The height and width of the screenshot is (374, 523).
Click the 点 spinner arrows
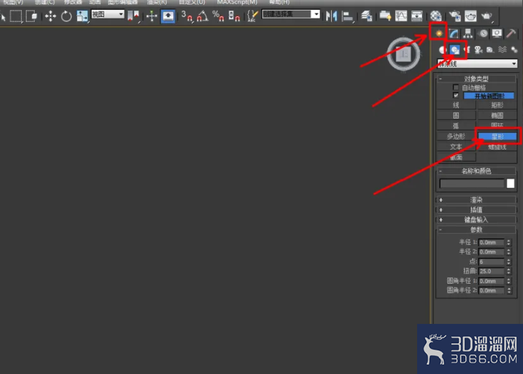pos(509,262)
